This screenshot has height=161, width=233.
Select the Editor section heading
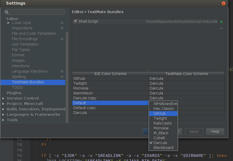click(x=12, y=19)
